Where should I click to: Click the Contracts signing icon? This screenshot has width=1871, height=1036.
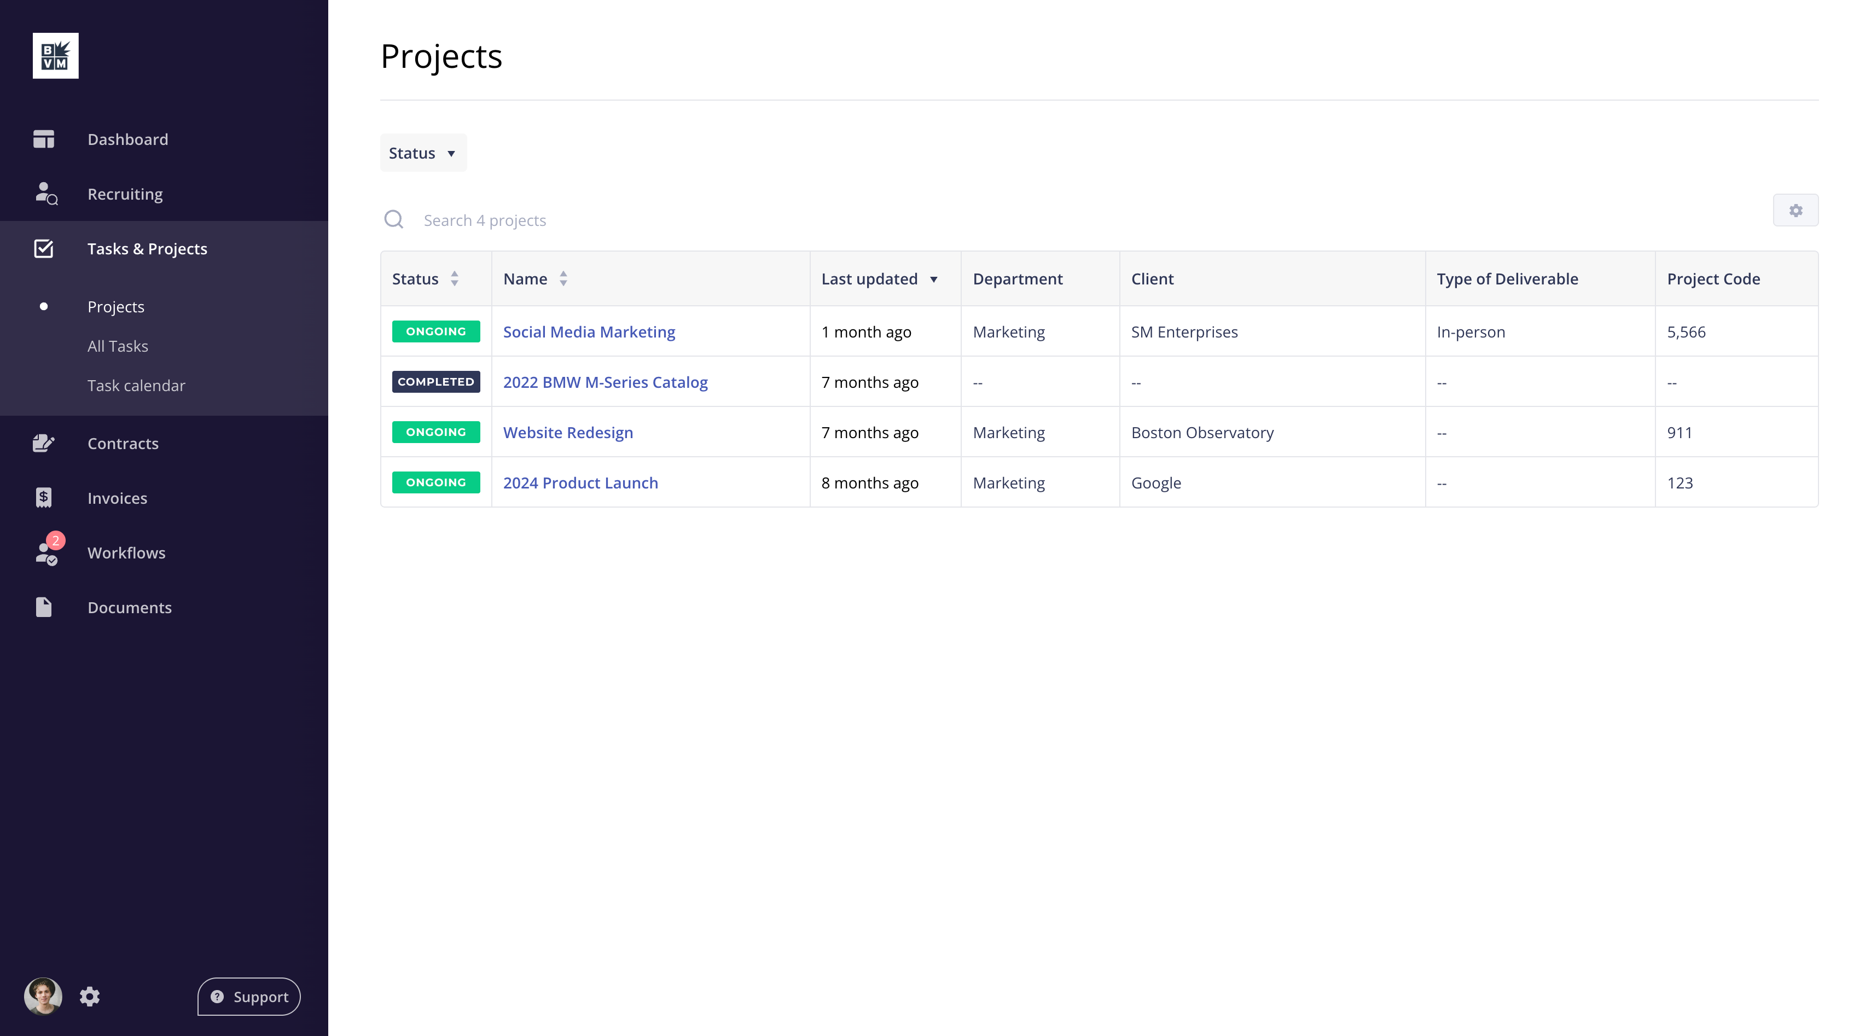pyautogui.click(x=44, y=443)
